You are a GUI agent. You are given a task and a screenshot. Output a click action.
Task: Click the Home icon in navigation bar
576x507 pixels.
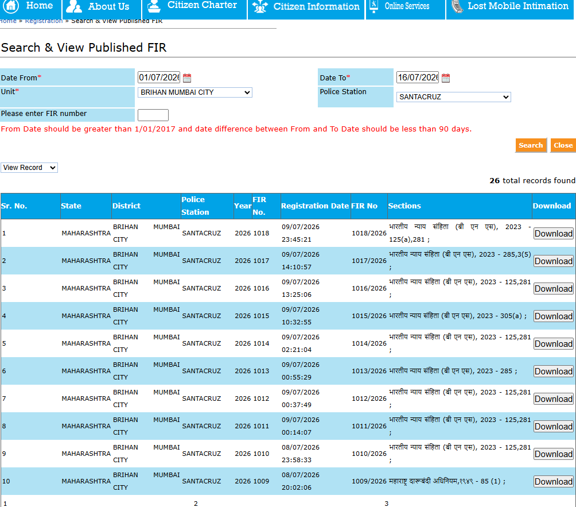pyautogui.click(x=11, y=6)
